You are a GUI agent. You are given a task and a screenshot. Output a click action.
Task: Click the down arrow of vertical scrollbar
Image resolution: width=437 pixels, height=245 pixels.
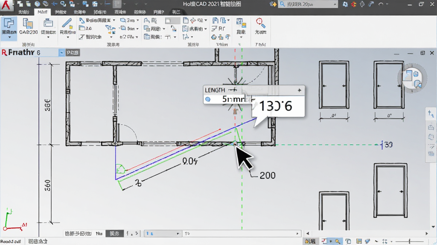pyautogui.click(x=433, y=227)
